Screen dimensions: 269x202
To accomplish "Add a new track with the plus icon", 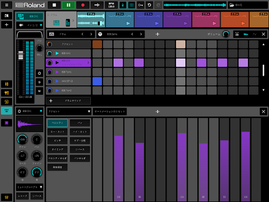I will point(6,25).
